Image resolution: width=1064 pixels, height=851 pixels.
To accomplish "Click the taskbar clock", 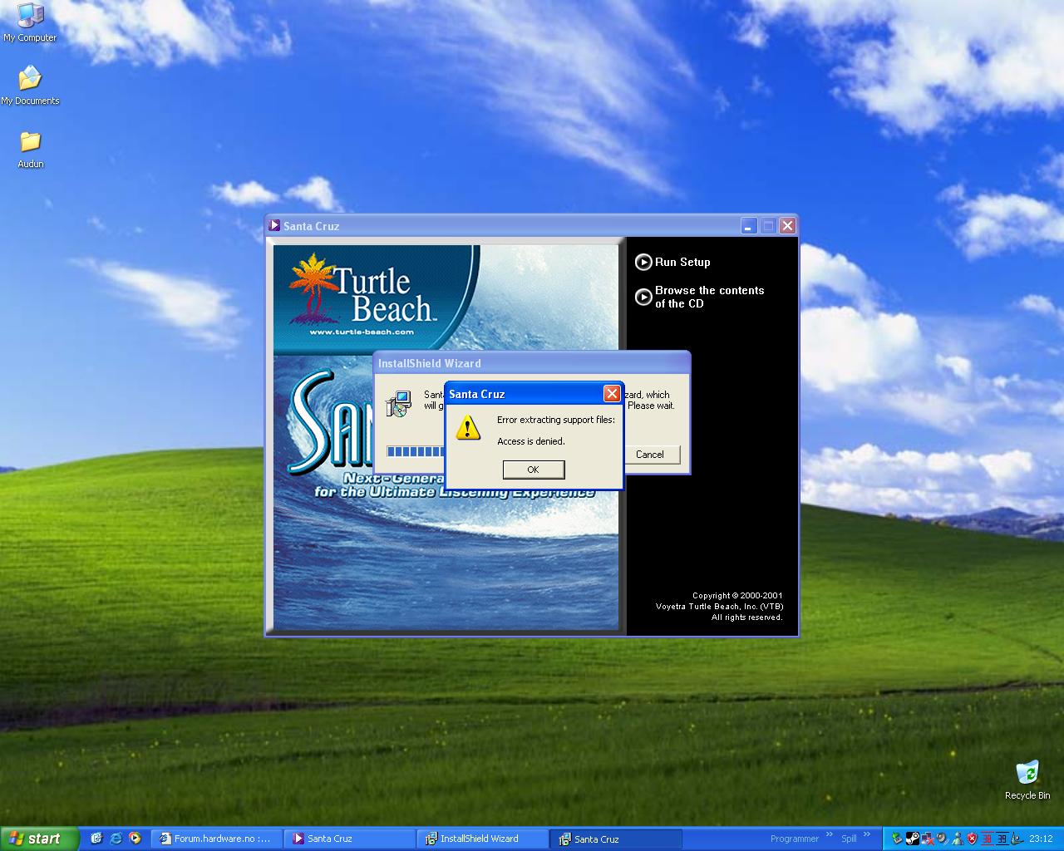I will pos(1041,839).
